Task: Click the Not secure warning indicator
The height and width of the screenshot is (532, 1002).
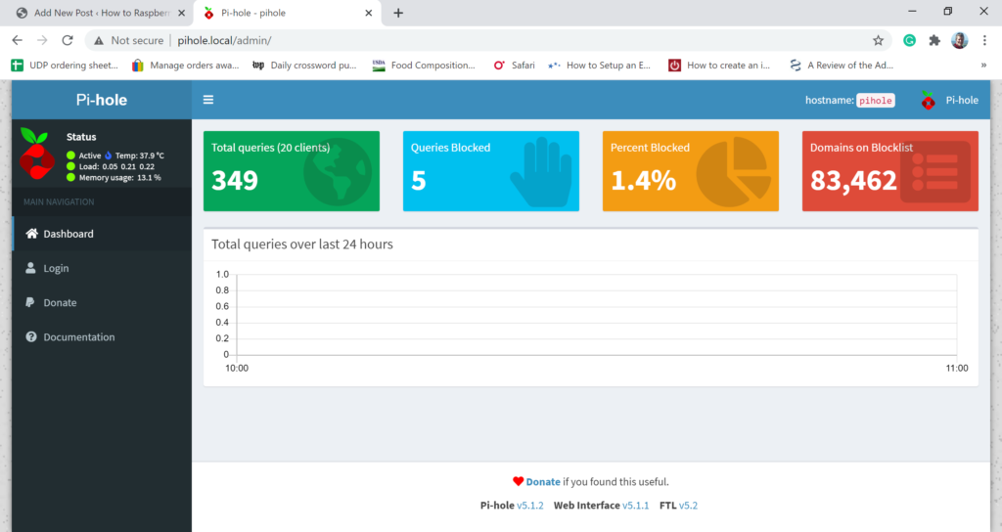Action: (x=128, y=40)
